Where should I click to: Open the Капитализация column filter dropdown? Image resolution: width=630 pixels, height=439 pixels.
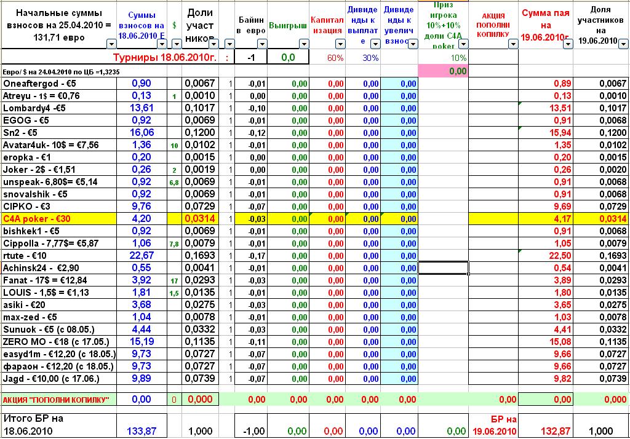pos(340,44)
